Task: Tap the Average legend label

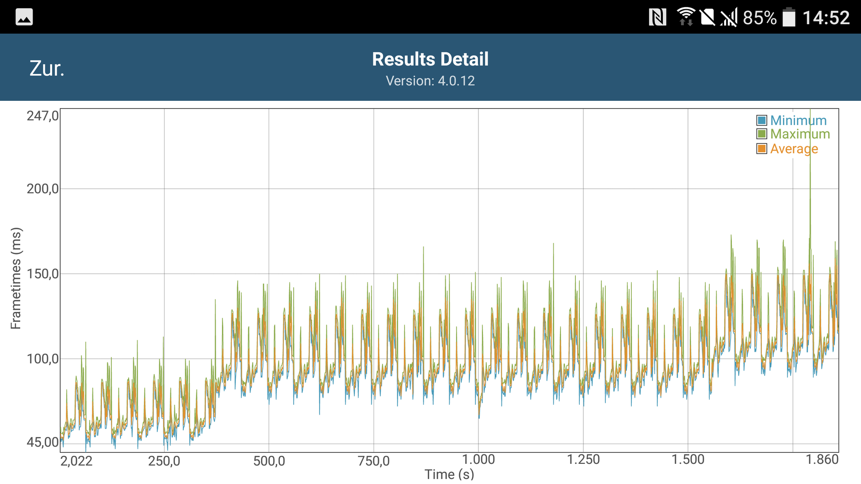Action: pos(794,149)
